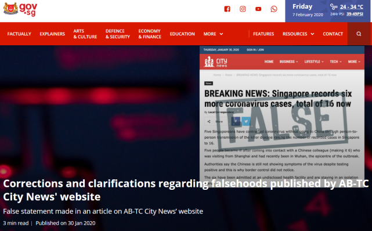Open the Instagram icon in header
This screenshot has width=372, height=231.
coord(243,9)
